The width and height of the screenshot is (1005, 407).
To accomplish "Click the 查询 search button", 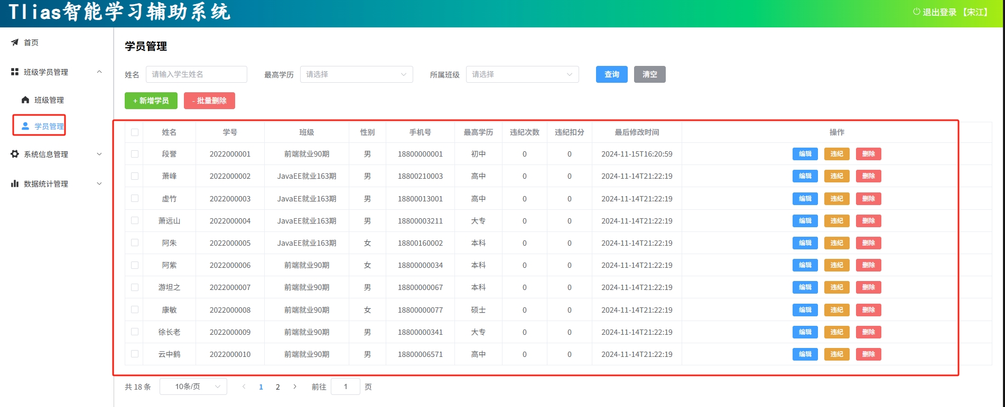I will 612,74.
